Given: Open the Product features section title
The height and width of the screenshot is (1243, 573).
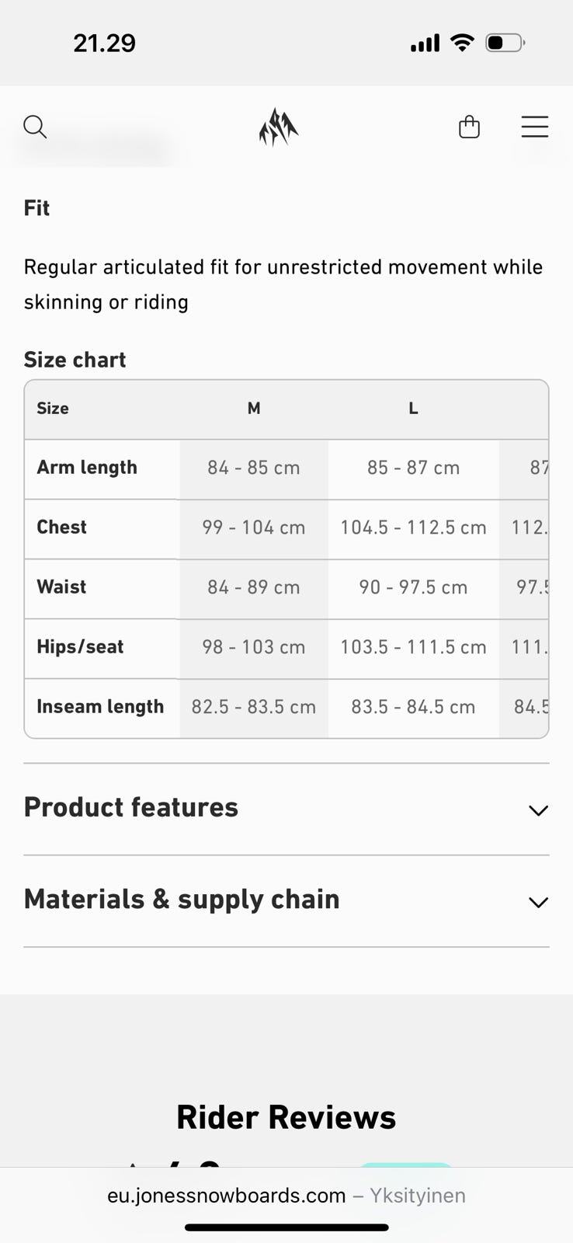Looking at the screenshot, I should [131, 807].
